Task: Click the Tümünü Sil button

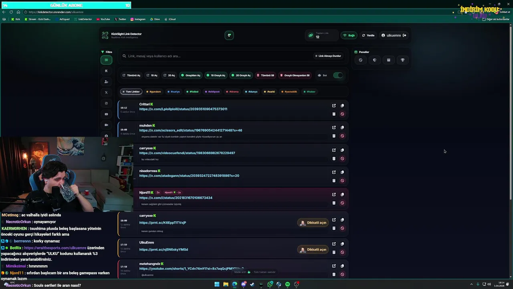Action: (265, 75)
